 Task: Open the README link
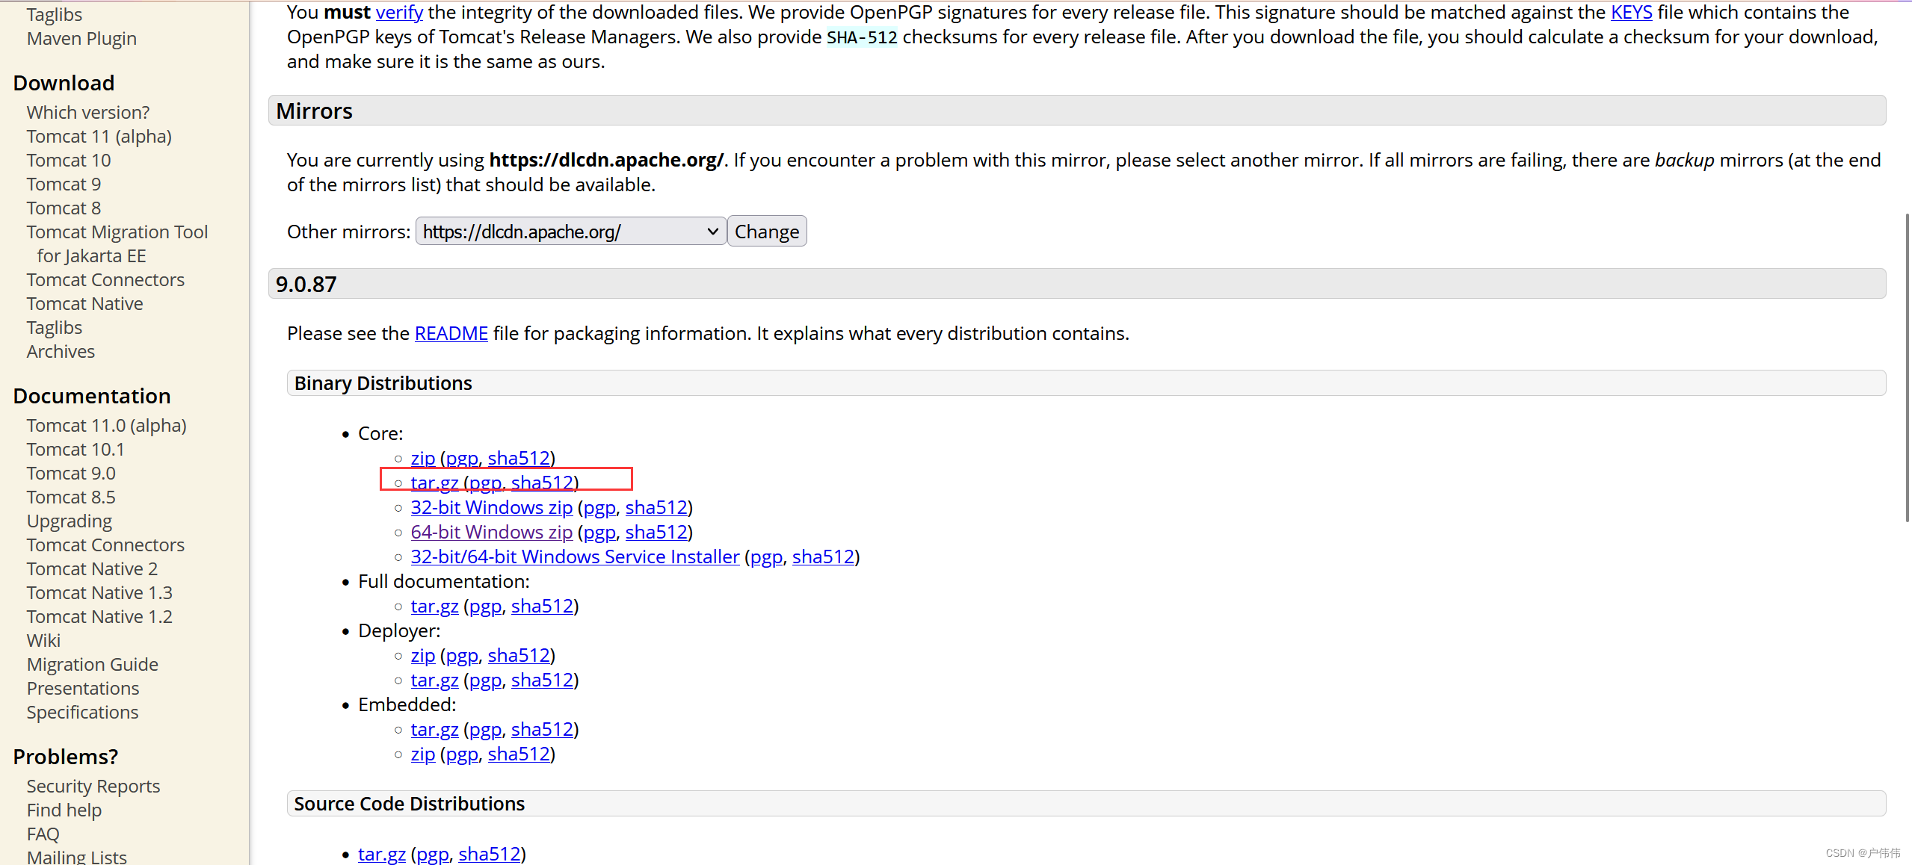[x=451, y=333]
